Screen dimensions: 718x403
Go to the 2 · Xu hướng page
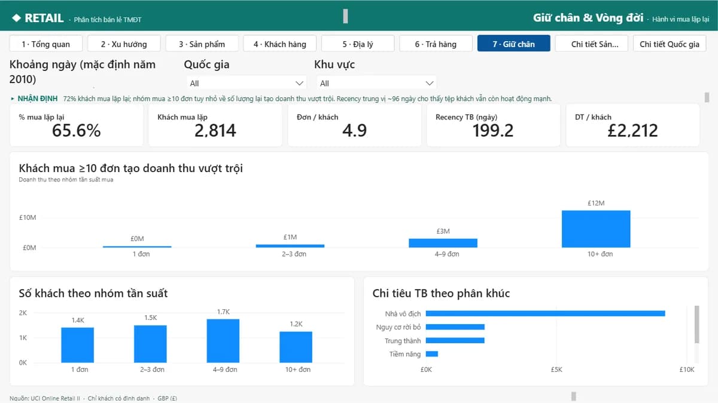[124, 44]
